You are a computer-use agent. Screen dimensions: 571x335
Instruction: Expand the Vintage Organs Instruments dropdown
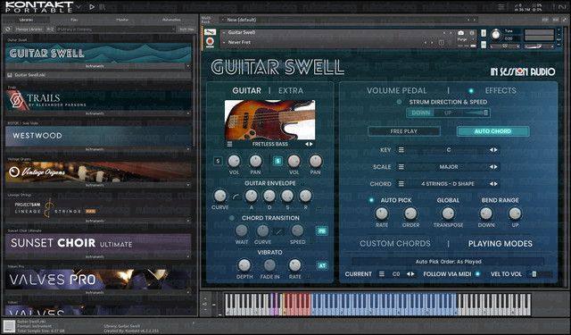(x=188, y=185)
